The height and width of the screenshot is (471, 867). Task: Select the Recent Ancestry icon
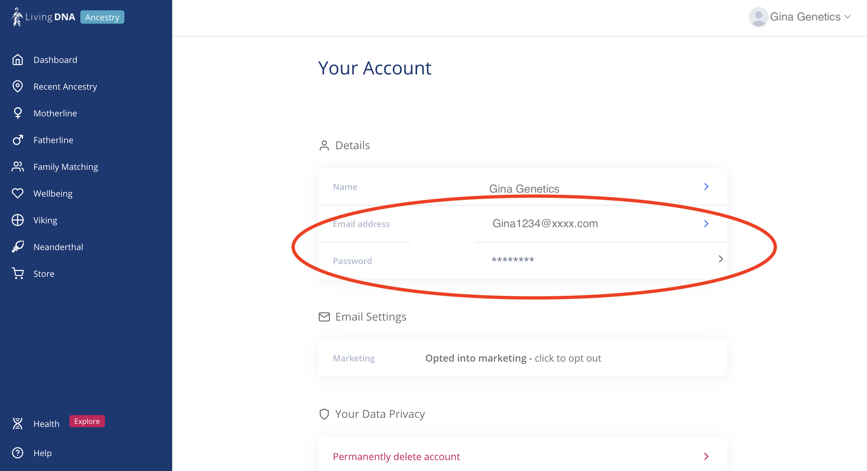[18, 86]
